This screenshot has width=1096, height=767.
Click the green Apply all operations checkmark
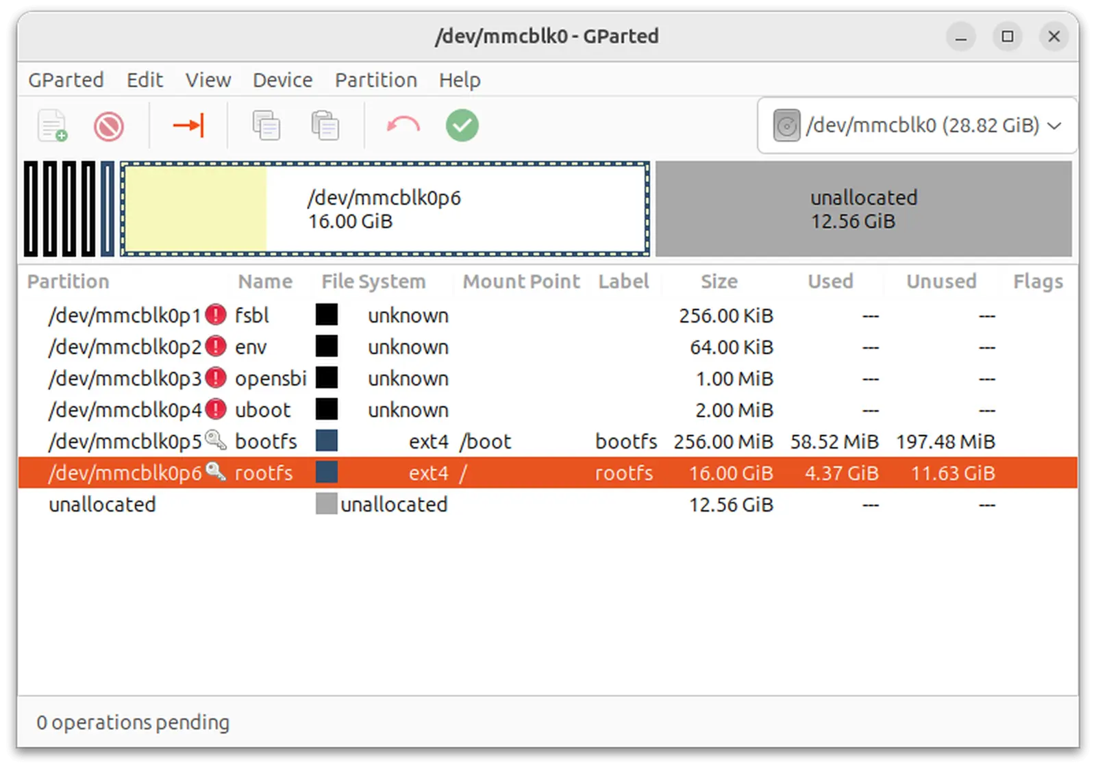(462, 125)
